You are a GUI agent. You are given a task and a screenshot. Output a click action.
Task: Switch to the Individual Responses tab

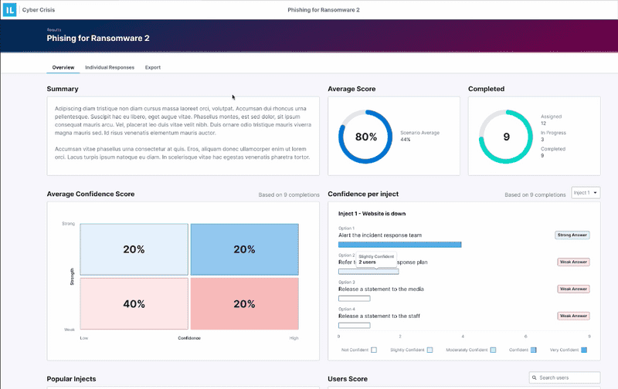point(109,68)
